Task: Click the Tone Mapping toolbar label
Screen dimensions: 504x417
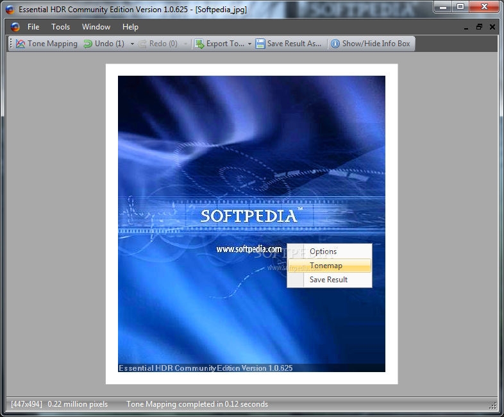Action: [x=53, y=44]
